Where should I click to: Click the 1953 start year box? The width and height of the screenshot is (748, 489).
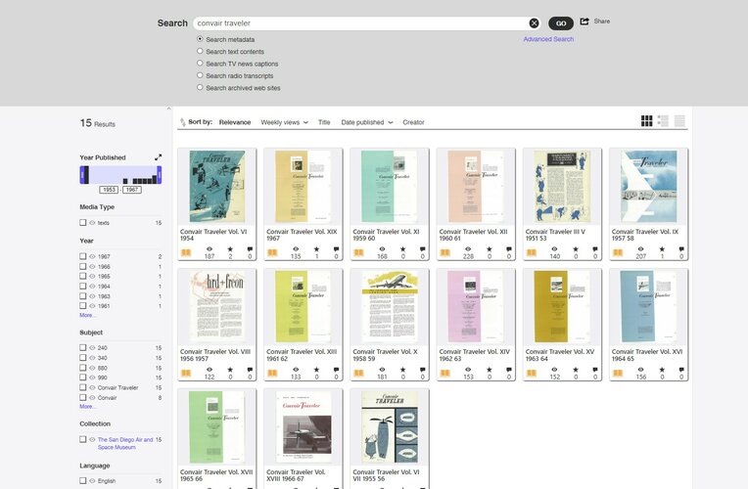110,190
